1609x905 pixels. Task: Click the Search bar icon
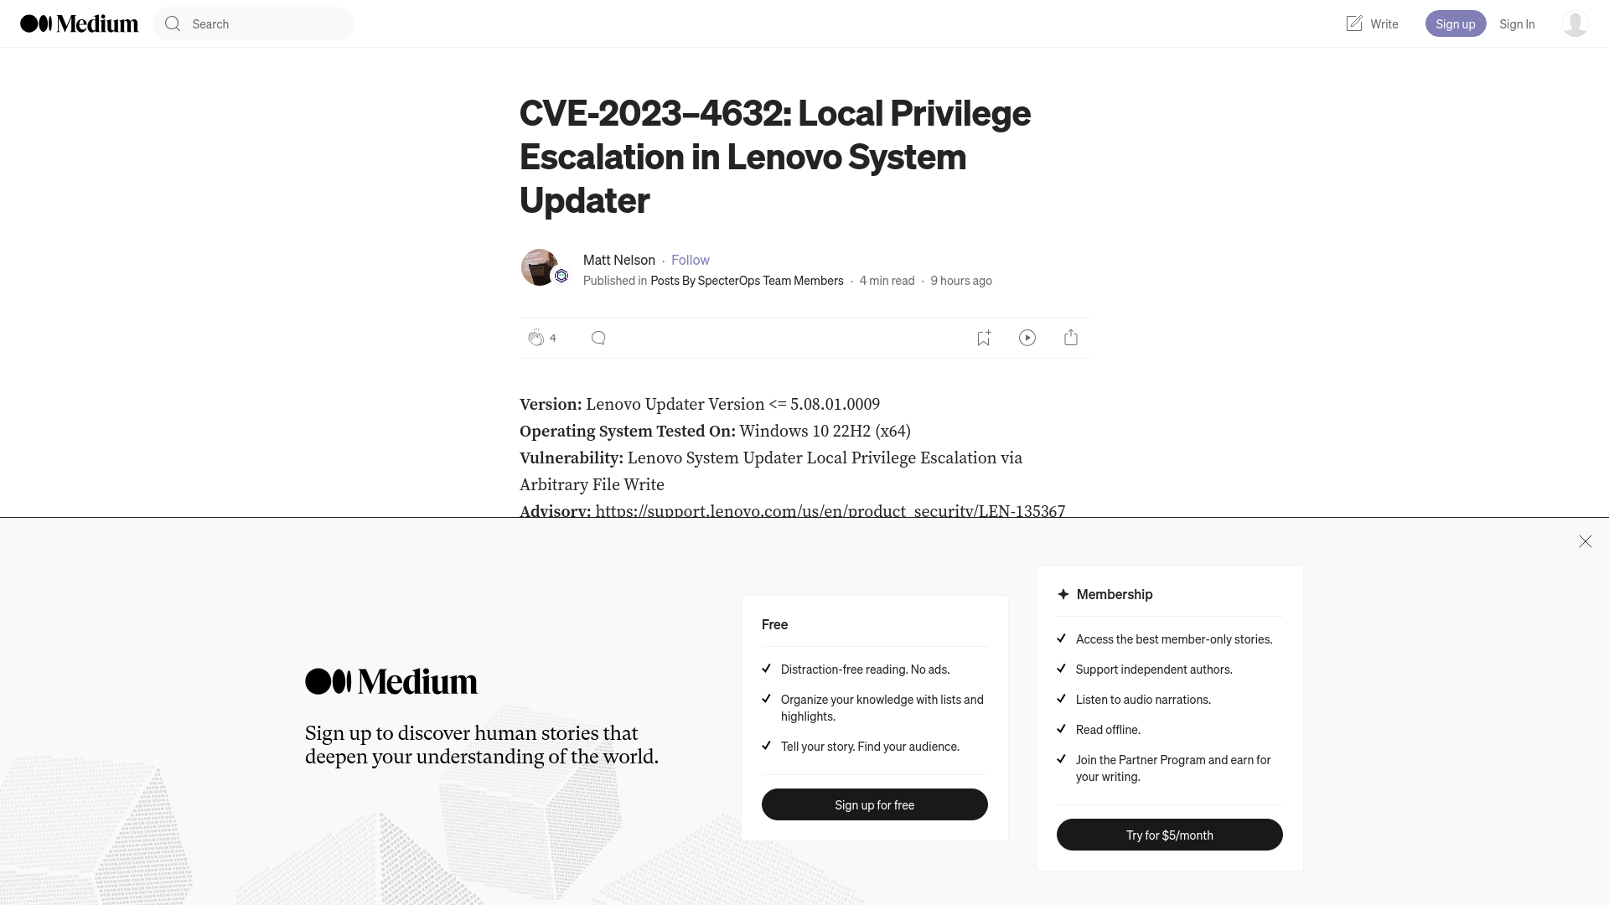point(173,23)
